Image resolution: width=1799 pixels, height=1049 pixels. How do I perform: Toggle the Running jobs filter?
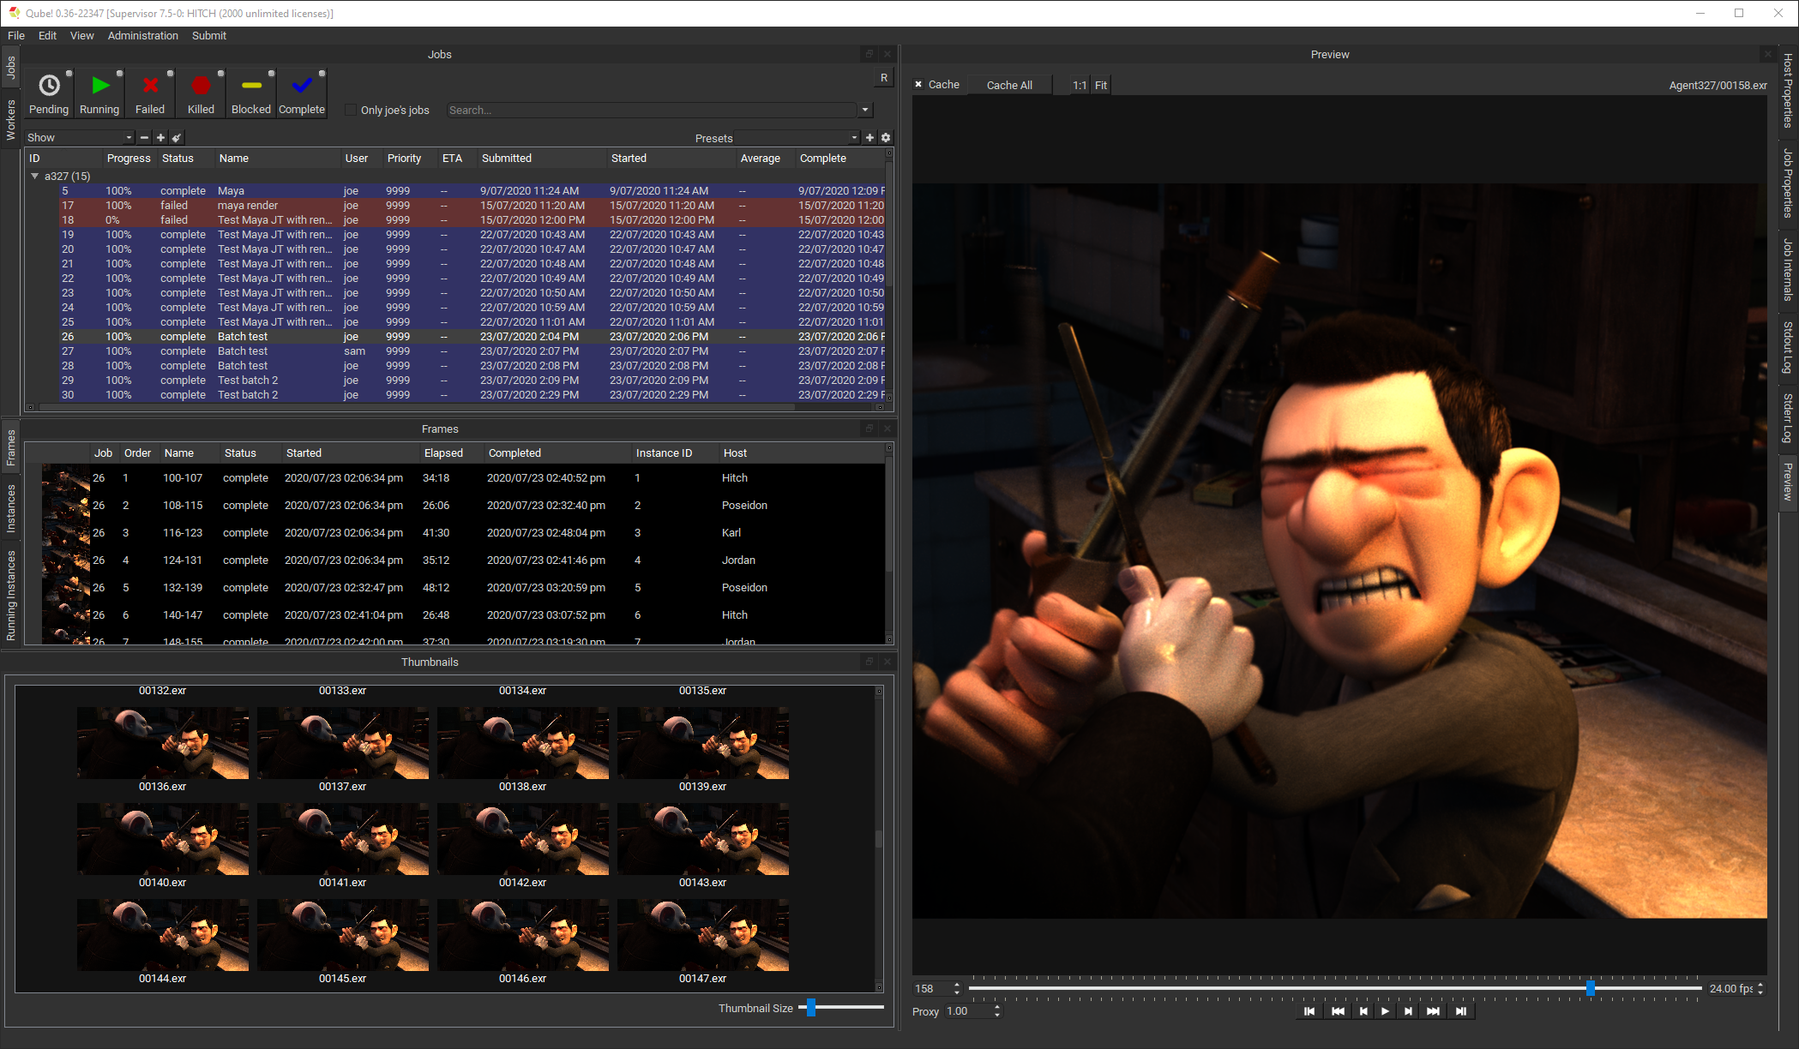tap(99, 93)
